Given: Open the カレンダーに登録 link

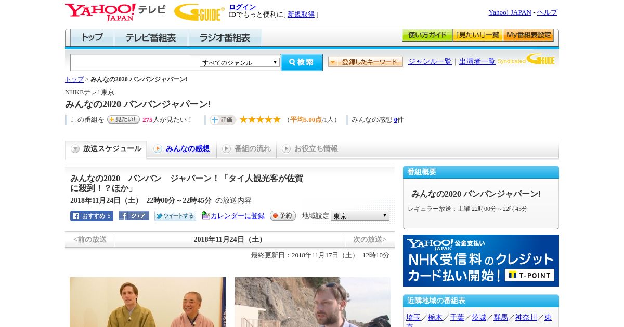Looking at the screenshot, I should 238,216.
